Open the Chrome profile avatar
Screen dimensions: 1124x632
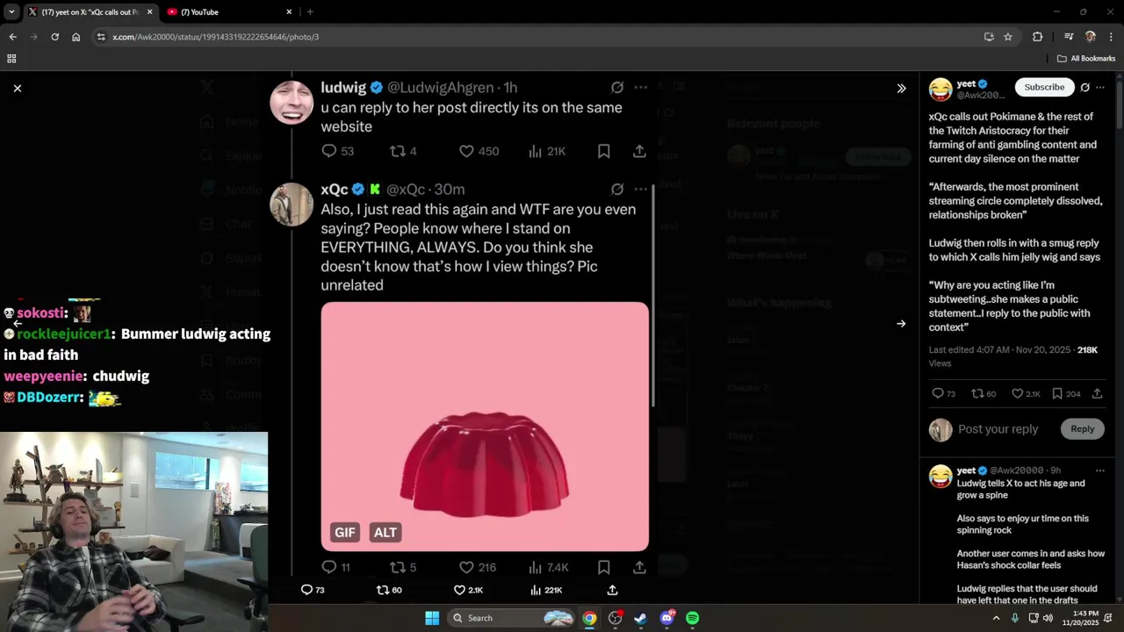click(x=1091, y=37)
